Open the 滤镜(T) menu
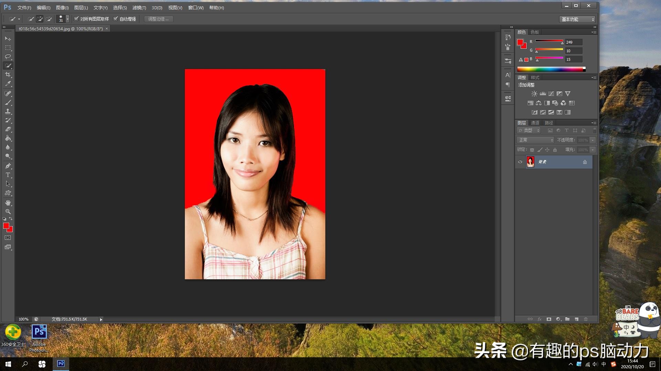The height and width of the screenshot is (371, 661). point(139,8)
